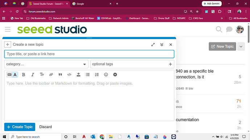Open the category dropdown
This screenshot has width=250, height=140.
coord(46,64)
